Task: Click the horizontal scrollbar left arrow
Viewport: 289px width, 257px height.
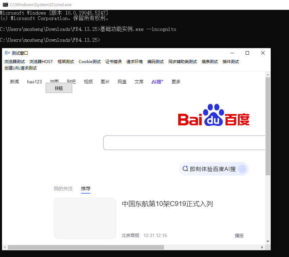Action: point(5,247)
